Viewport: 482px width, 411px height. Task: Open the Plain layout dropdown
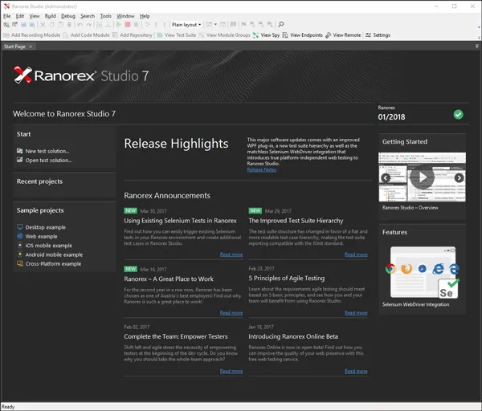coord(186,25)
